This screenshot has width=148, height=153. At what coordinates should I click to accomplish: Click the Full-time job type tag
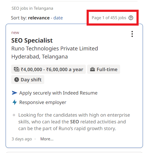pos(103,69)
